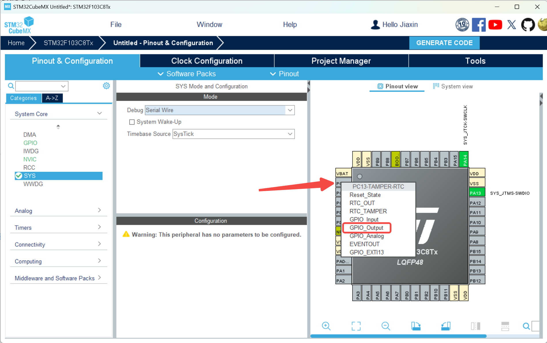Select RCC in the System Core list

point(29,167)
